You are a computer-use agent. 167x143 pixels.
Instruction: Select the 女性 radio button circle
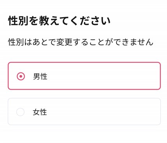[20, 112]
